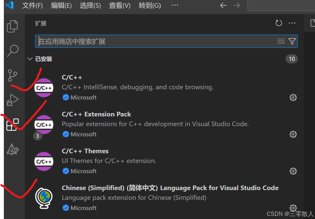Click the Extensions icon in activity bar
The image size is (315, 219).
coord(12,124)
